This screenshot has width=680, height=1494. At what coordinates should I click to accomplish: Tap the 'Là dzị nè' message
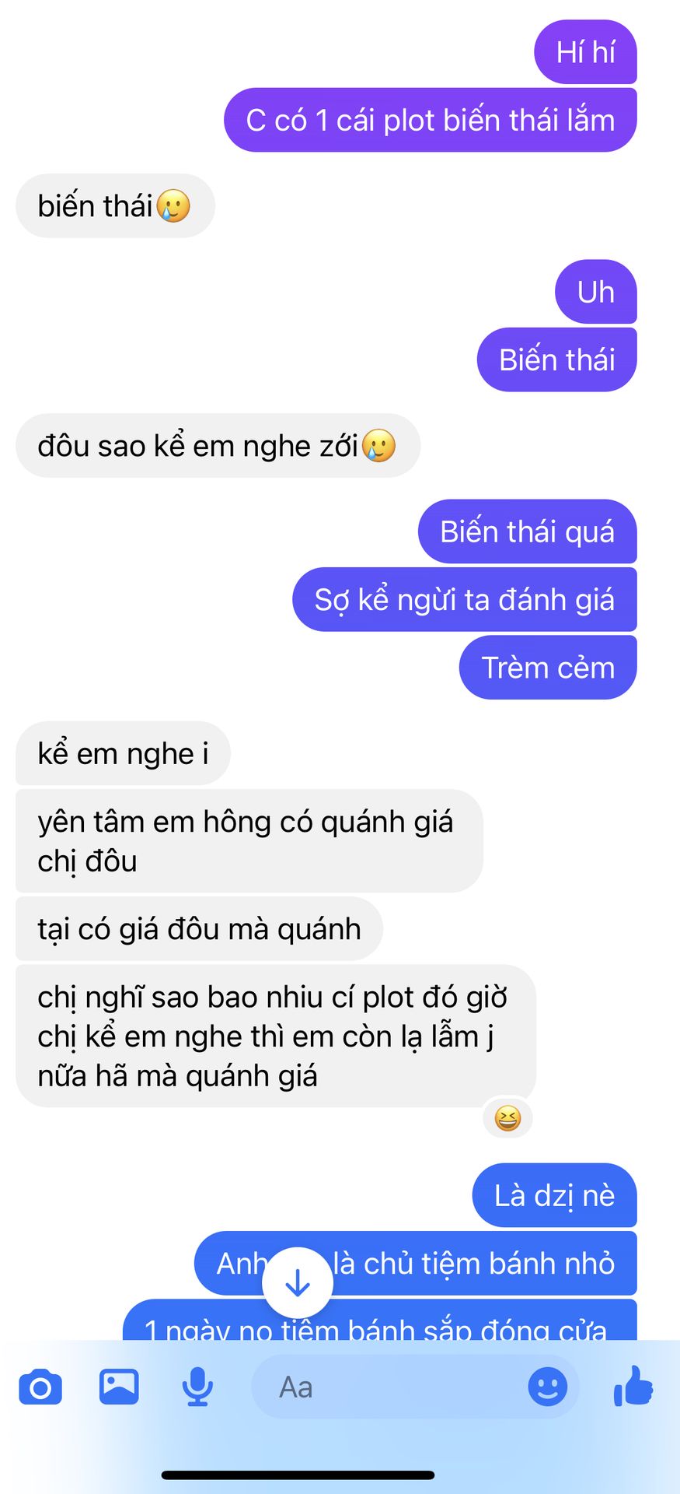[555, 1195]
